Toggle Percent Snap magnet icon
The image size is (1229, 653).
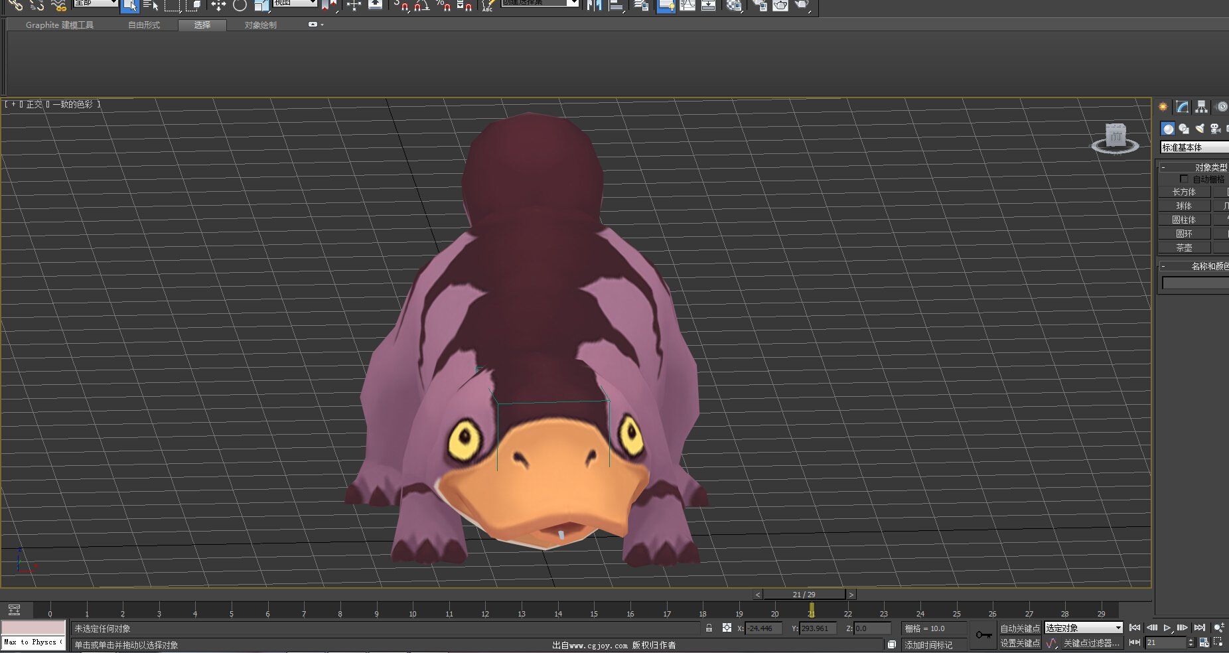443,5
